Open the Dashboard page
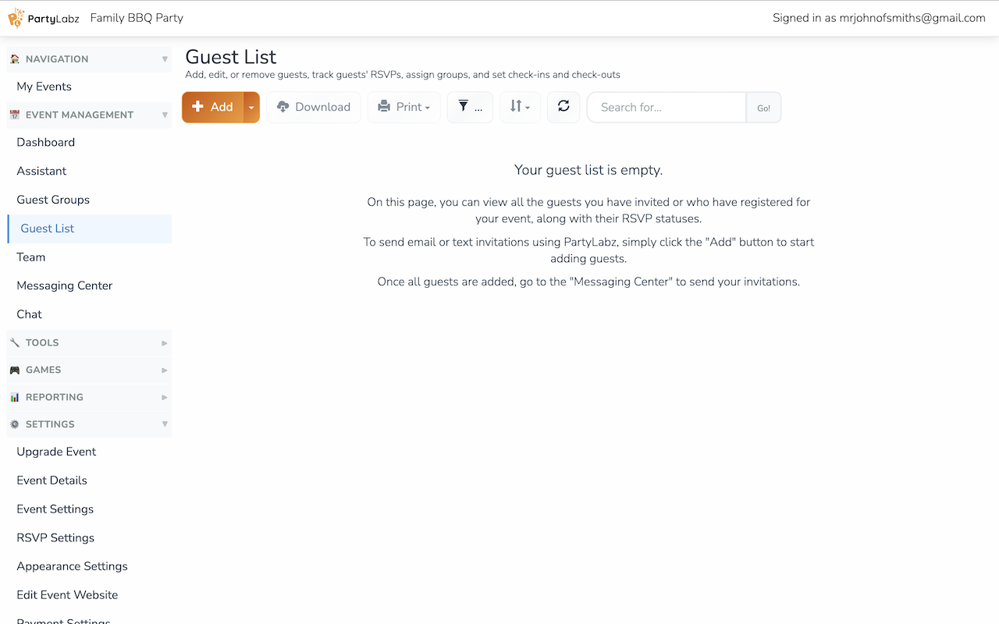The image size is (999, 624). coord(46,143)
